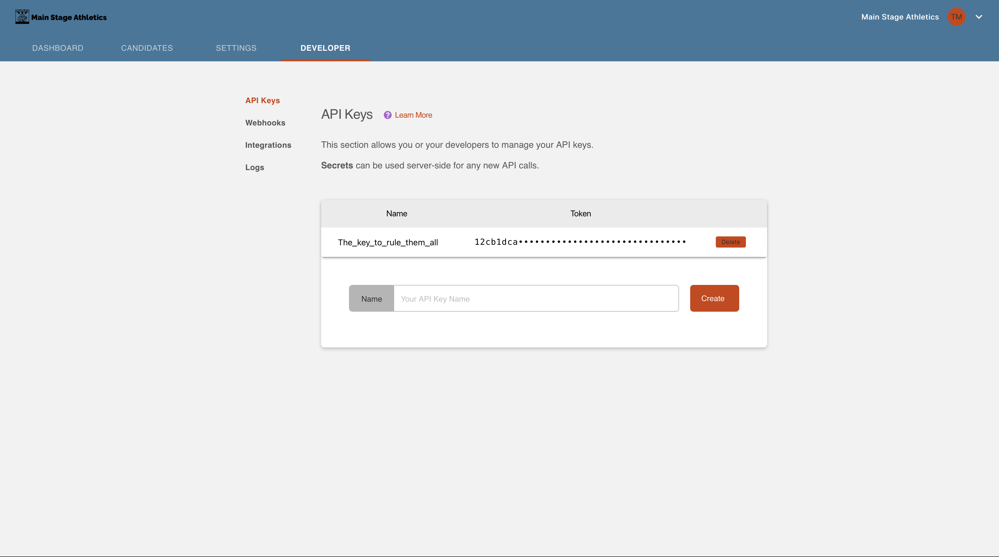Click the Main Stage Athletics account name

900,17
